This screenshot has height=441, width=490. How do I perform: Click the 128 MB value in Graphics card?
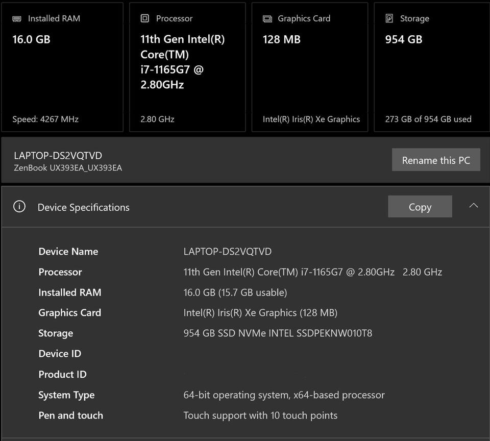282,39
